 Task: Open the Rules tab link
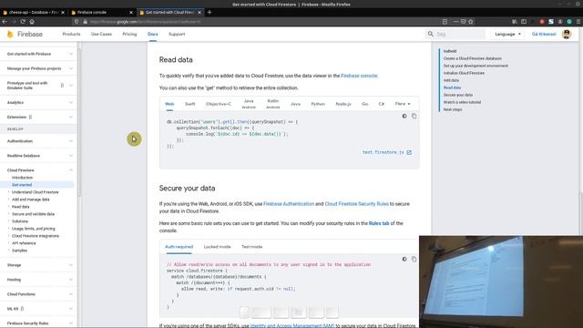[x=379, y=223]
